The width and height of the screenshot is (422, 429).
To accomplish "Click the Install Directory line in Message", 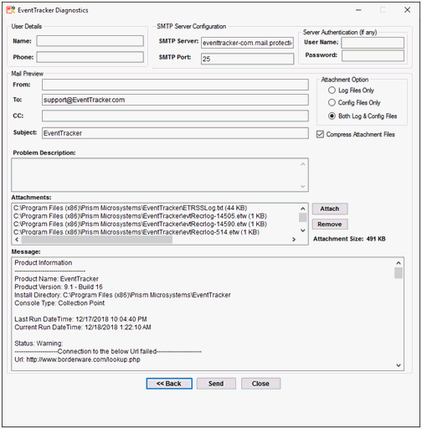I will [x=122, y=295].
